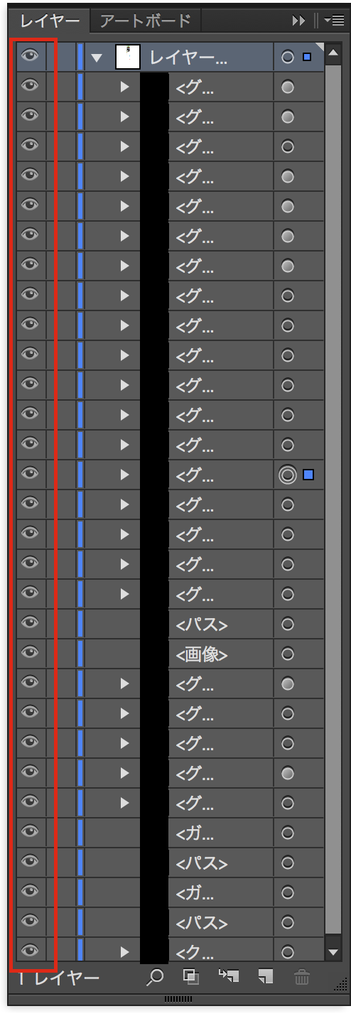
Task: Click the Create New Layer icon
Action: click(x=266, y=977)
